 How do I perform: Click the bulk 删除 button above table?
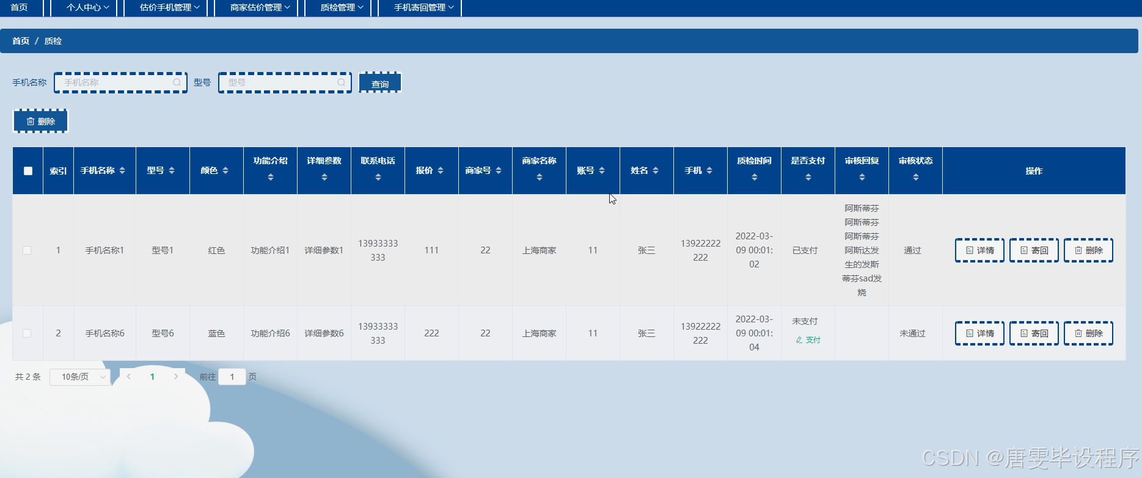point(40,121)
